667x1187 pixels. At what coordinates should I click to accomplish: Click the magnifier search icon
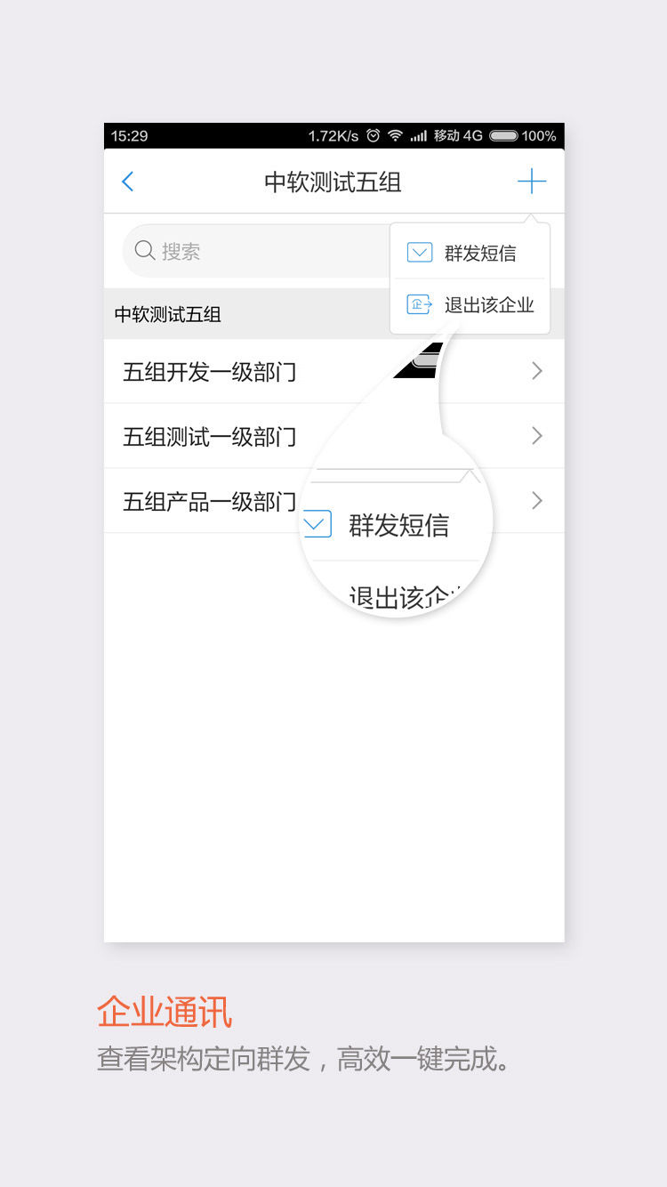[x=145, y=250]
